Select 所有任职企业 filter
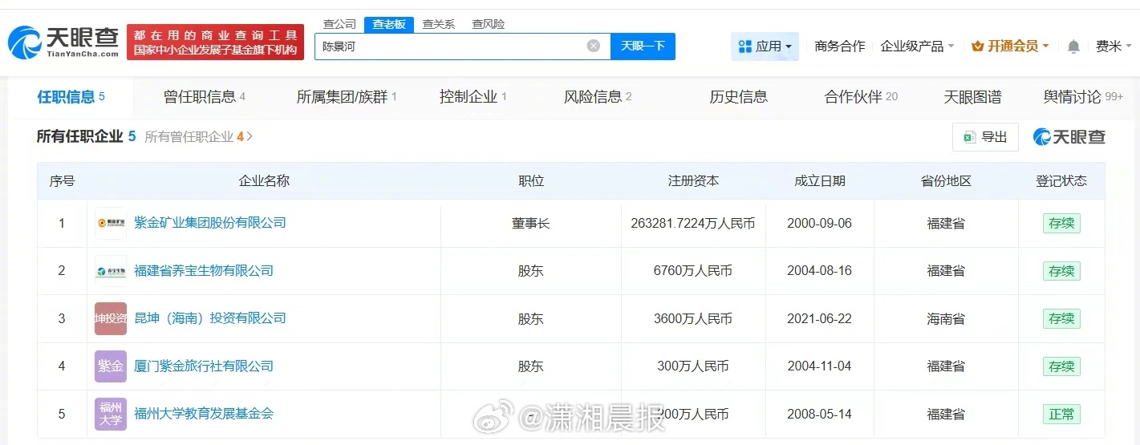1140x445 pixels. [x=86, y=136]
